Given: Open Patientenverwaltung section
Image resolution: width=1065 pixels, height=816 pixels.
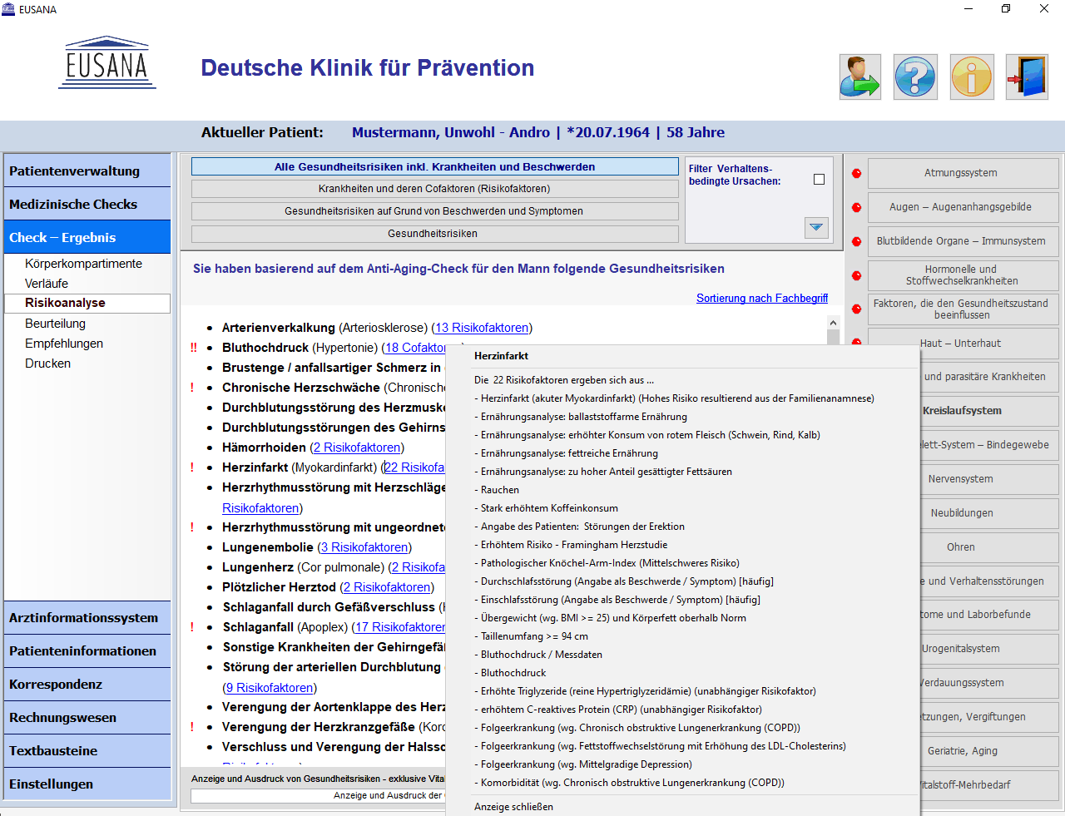Looking at the screenshot, I should pyautogui.click(x=87, y=171).
